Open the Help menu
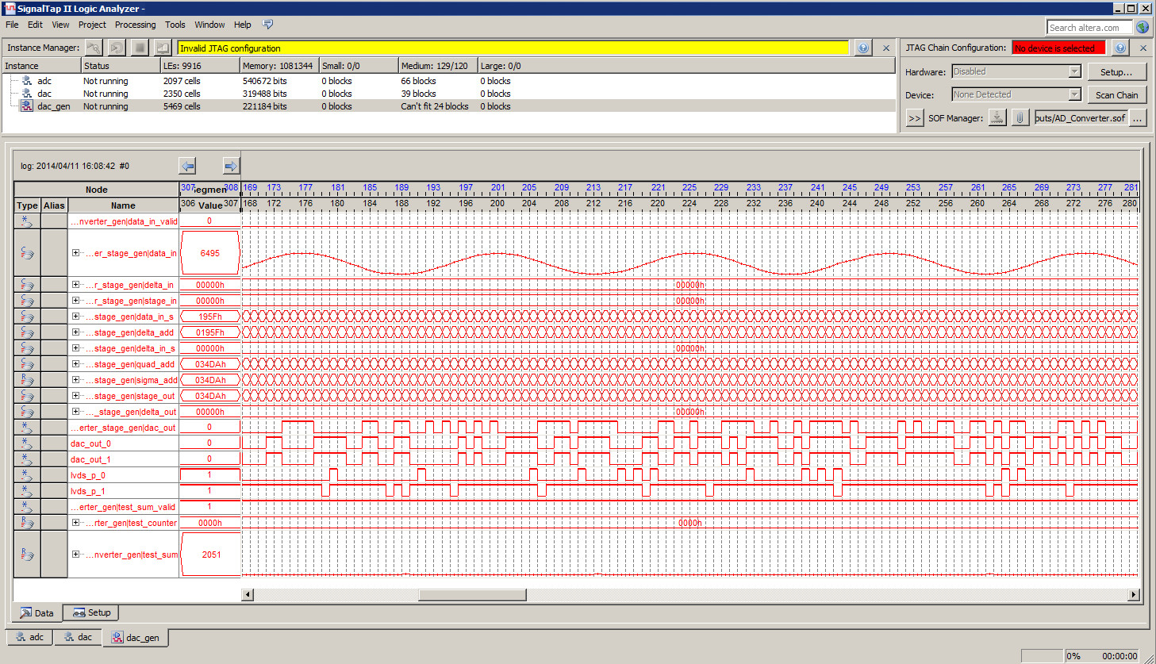 tap(243, 25)
